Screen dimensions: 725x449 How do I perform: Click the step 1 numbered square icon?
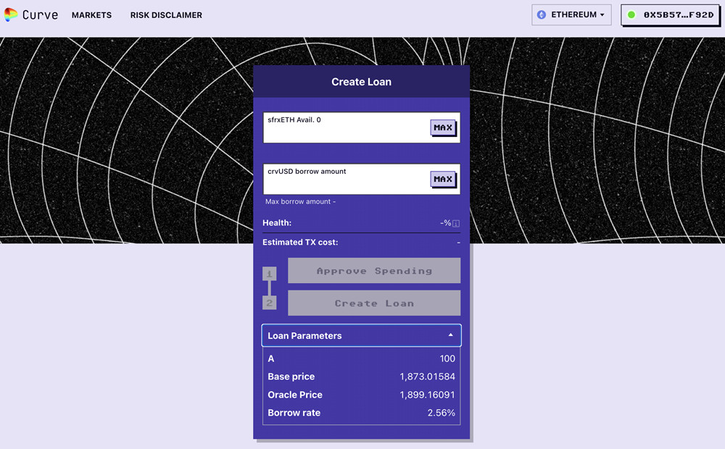[x=269, y=274]
